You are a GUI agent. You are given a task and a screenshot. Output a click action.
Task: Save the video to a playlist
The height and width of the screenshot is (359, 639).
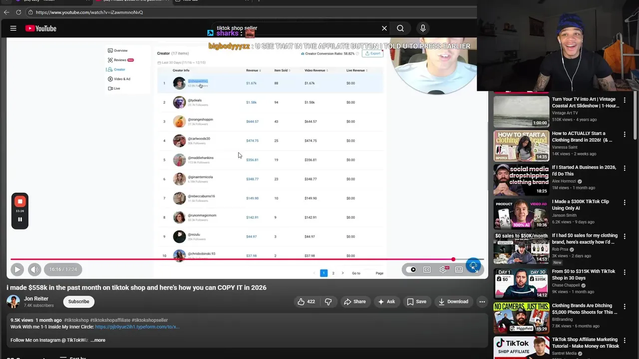[416, 302]
